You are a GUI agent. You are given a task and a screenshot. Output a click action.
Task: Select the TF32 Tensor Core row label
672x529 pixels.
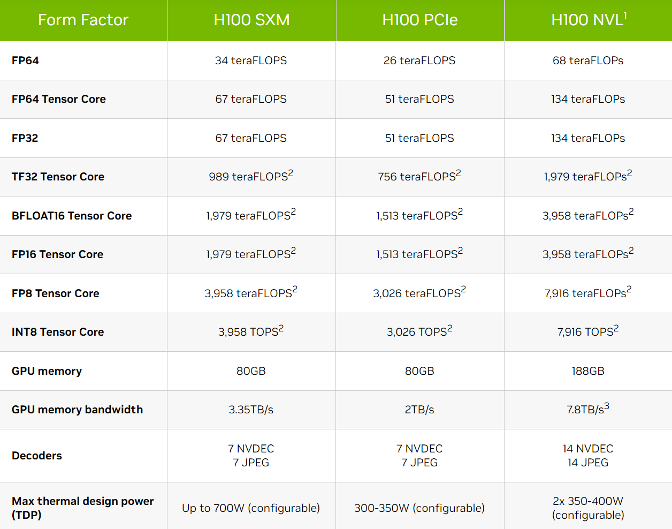[x=58, y=177]
